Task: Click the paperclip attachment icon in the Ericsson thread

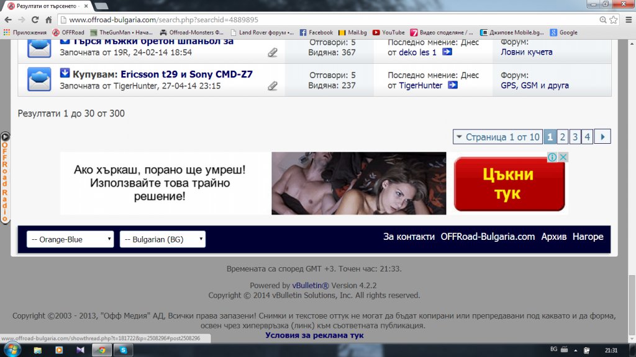Action: [x=272, y=86]
